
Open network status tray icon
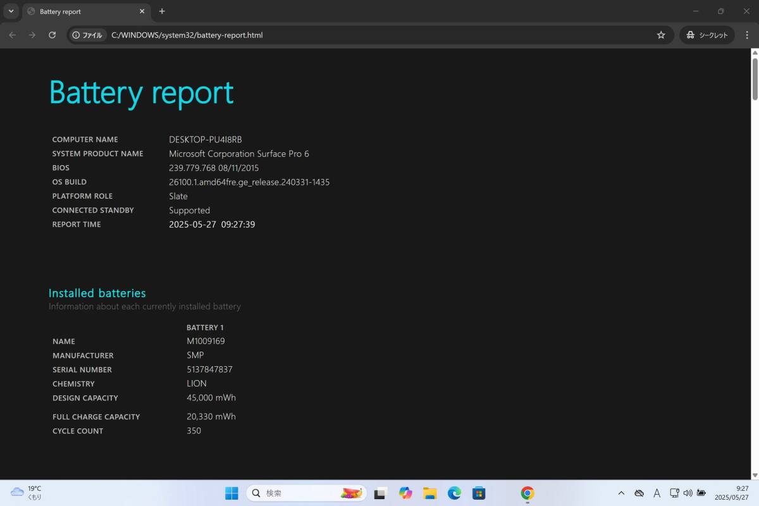tap(674, 493)
